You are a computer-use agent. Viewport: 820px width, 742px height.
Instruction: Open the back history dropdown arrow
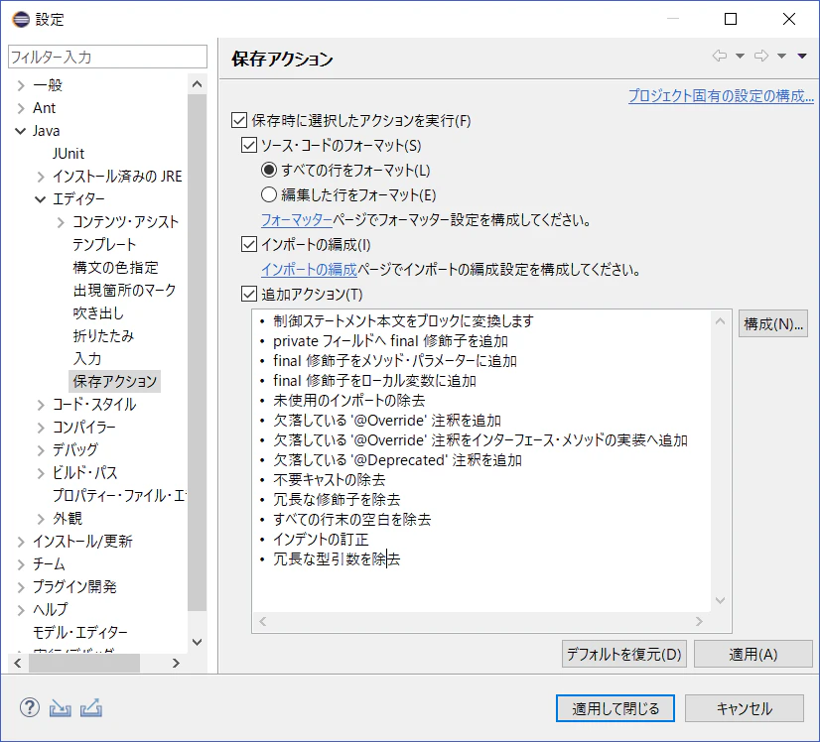tap(740, 56)
